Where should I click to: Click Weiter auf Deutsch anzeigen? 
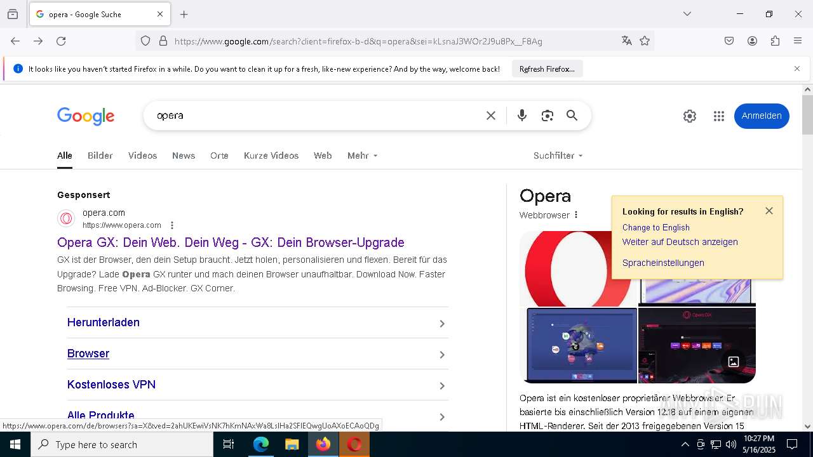coord(680,242)
